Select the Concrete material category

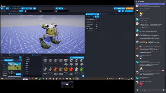(27, 61)
